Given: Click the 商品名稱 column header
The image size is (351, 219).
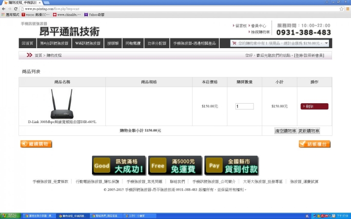Looking at the screenshot, I should [62, 82].
